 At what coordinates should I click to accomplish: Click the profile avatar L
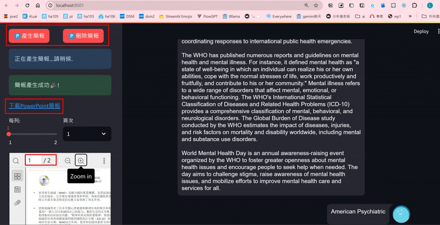430,5
